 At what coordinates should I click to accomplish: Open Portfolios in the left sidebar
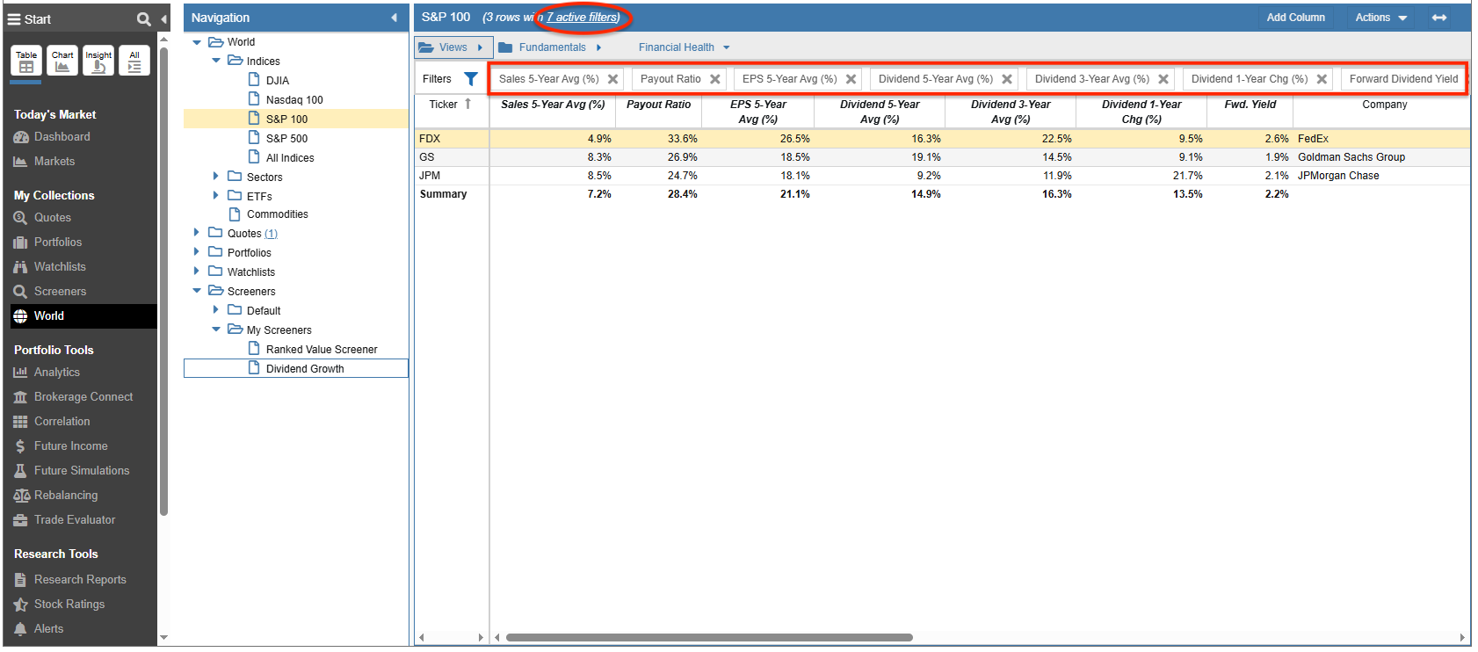(x=58, y=243)
